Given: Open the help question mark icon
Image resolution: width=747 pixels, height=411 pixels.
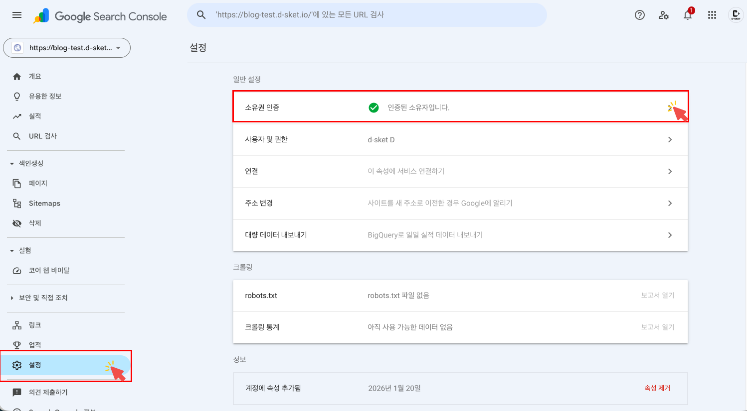Looking at the screenshot, I should point(639,15).
